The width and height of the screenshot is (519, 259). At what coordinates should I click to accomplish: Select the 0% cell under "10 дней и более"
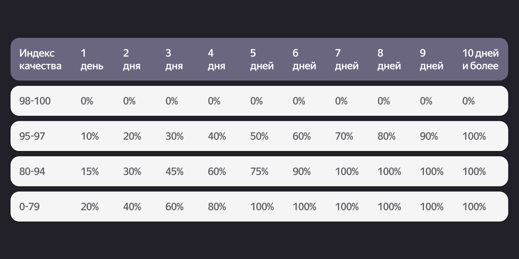click(469, 101)
